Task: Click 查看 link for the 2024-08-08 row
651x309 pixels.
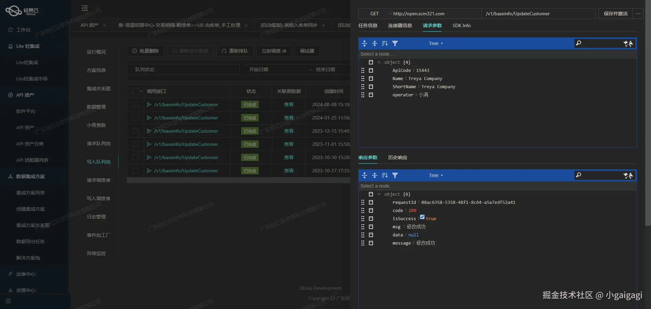Action: (289, 104)
